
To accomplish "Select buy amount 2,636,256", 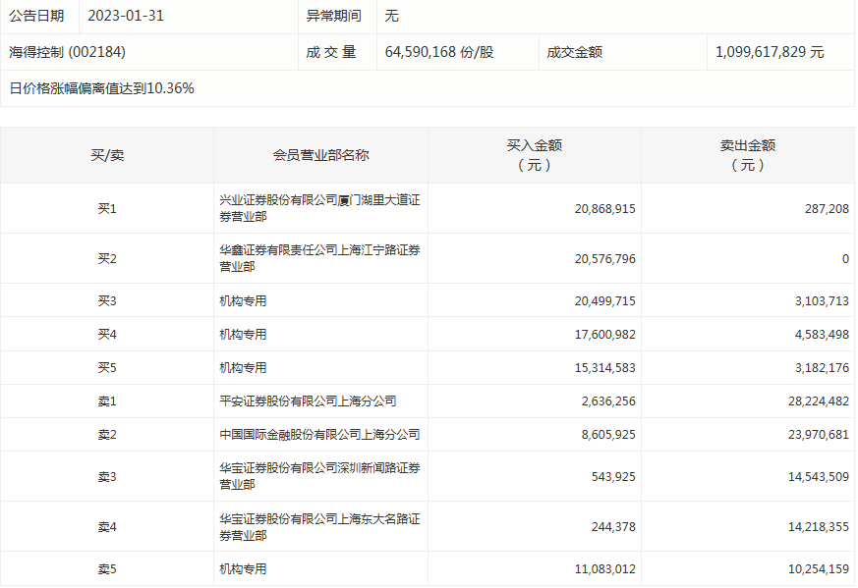I will [x=608, y=401].
